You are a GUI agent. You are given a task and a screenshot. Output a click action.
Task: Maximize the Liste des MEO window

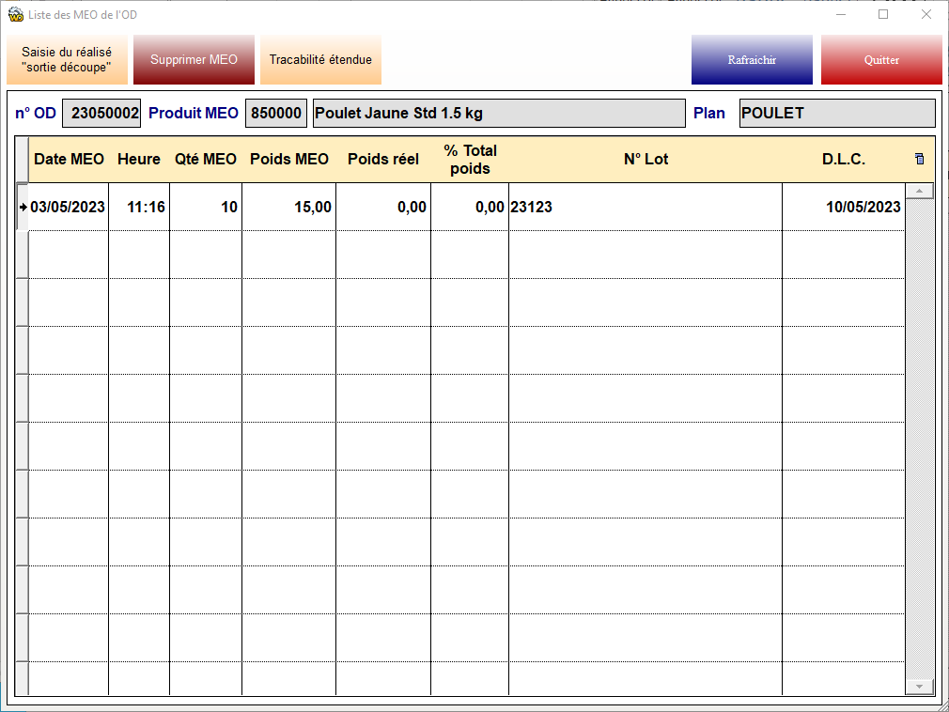point(883,15)
